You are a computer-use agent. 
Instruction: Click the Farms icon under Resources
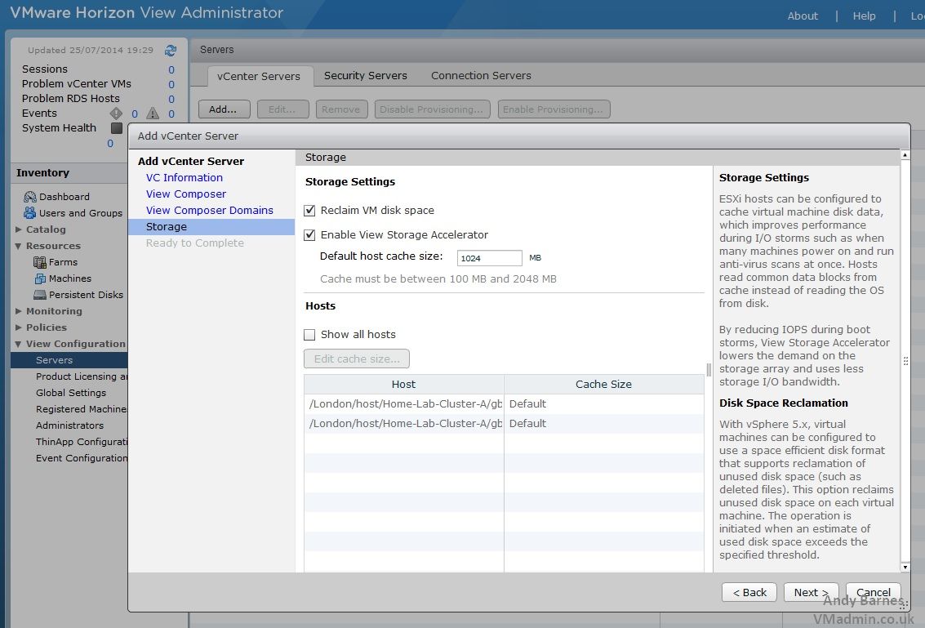39,262
